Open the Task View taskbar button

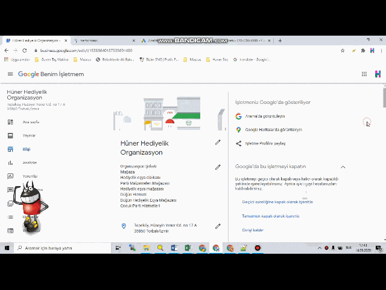pyautogui.click(x=118, y=248)
